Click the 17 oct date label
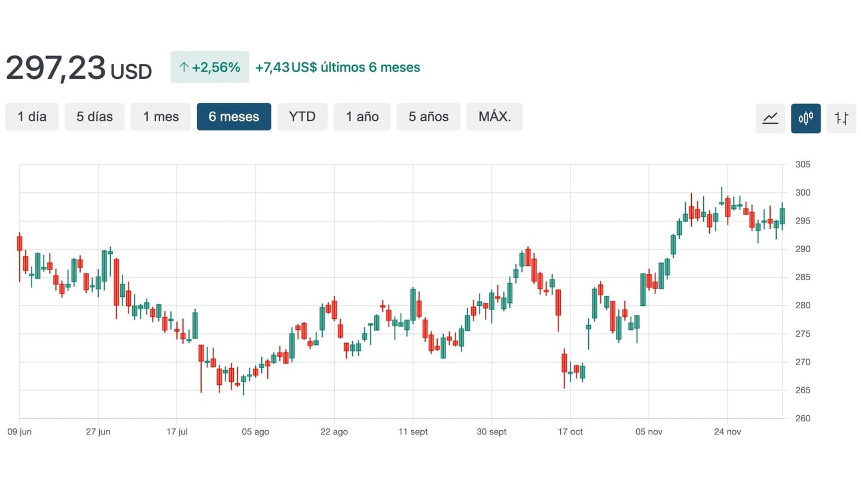The width and height of the screenshot is (861, 484). [x=570, y=432]
